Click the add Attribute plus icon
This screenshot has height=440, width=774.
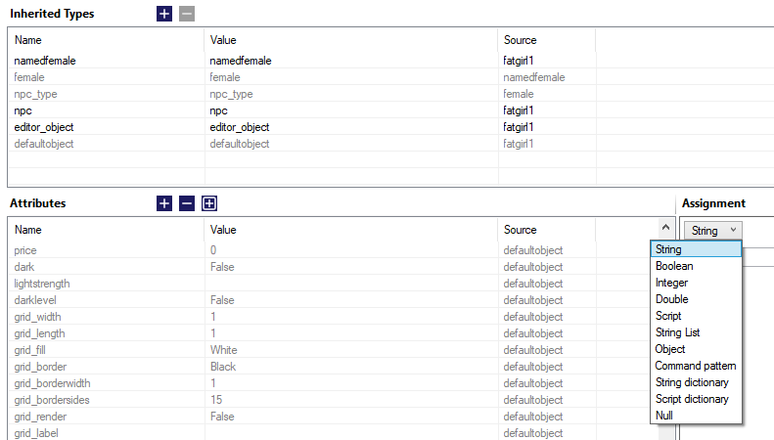point(164,203)
